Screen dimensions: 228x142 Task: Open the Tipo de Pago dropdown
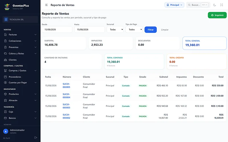click(x=134, y=30)
